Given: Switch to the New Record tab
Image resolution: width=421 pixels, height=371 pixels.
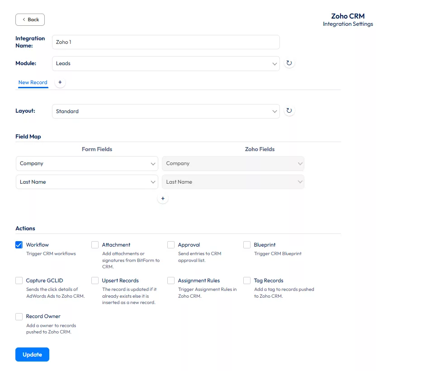Looking at the screenshot, I should pos(33,82).
